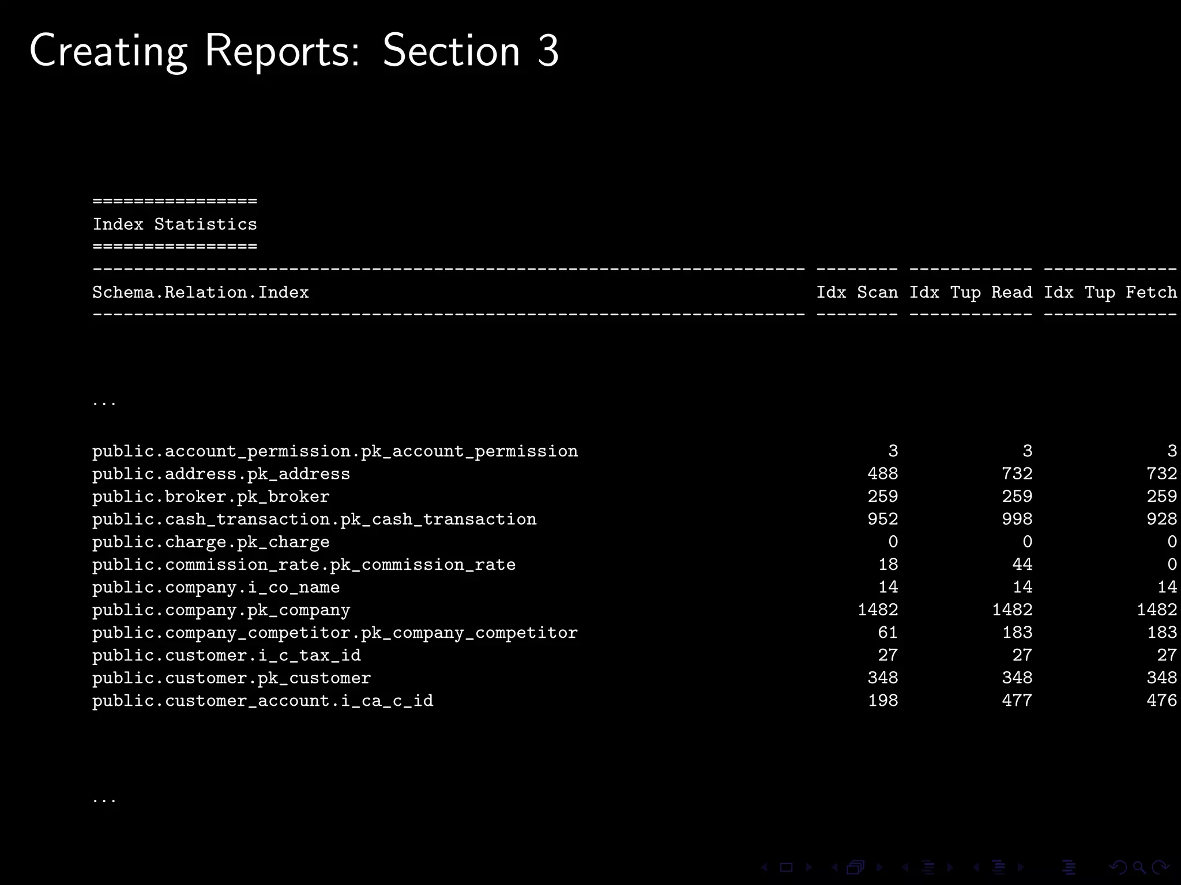Click the subsection navigation lines icon
Viewport: 1181px width, 885px height.
[x=928, y=867]
